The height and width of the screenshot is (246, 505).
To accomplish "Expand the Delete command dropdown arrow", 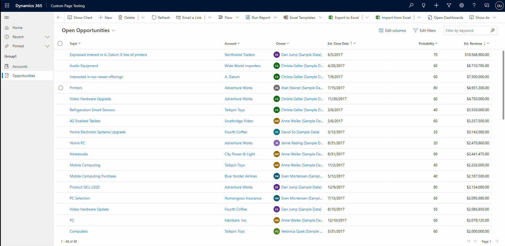I will coord(143,18).
